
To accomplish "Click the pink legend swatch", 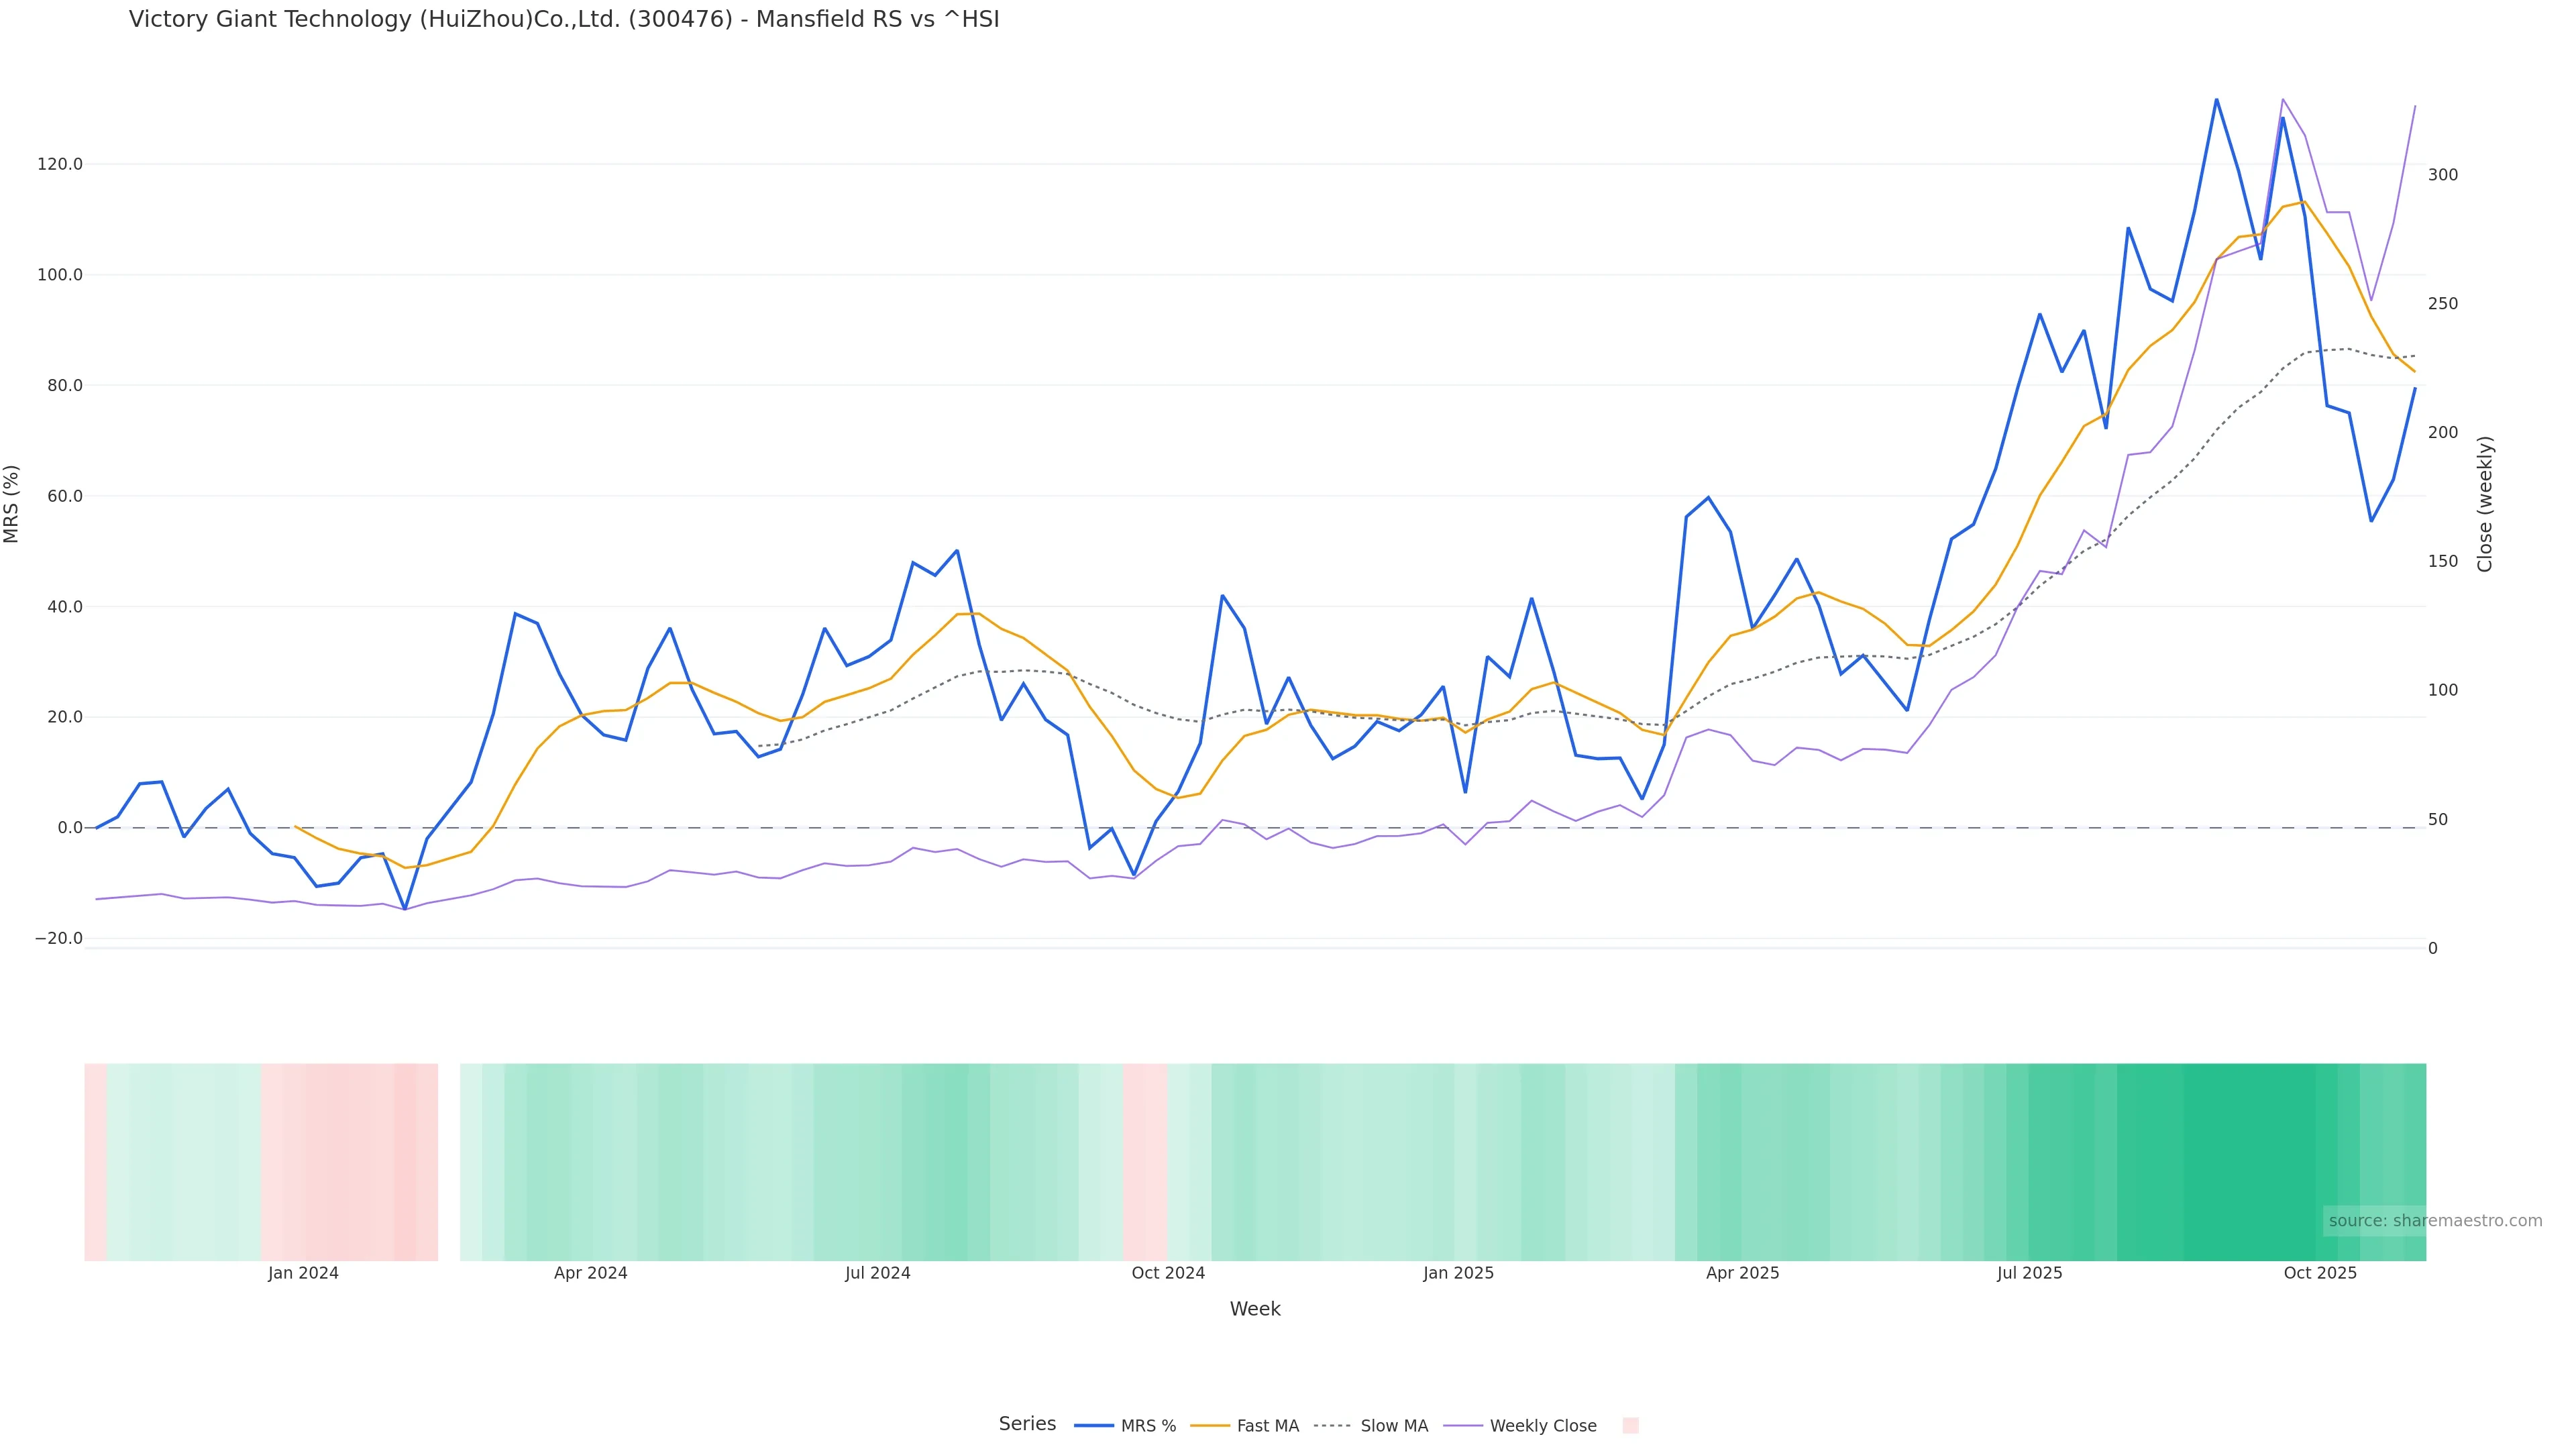I will 1630,1426.
